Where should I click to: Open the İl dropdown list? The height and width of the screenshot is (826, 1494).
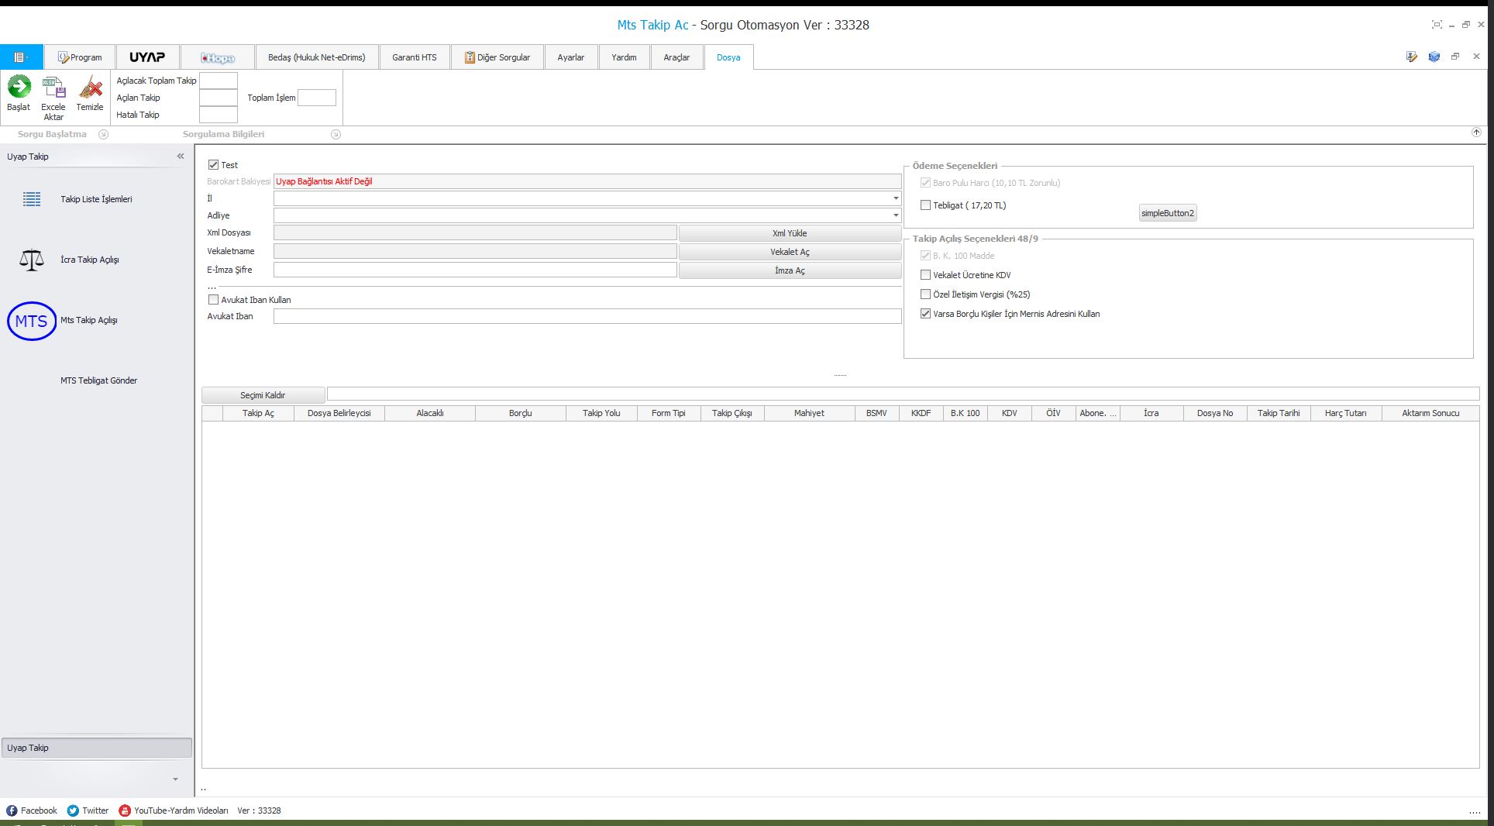[896, 198]
